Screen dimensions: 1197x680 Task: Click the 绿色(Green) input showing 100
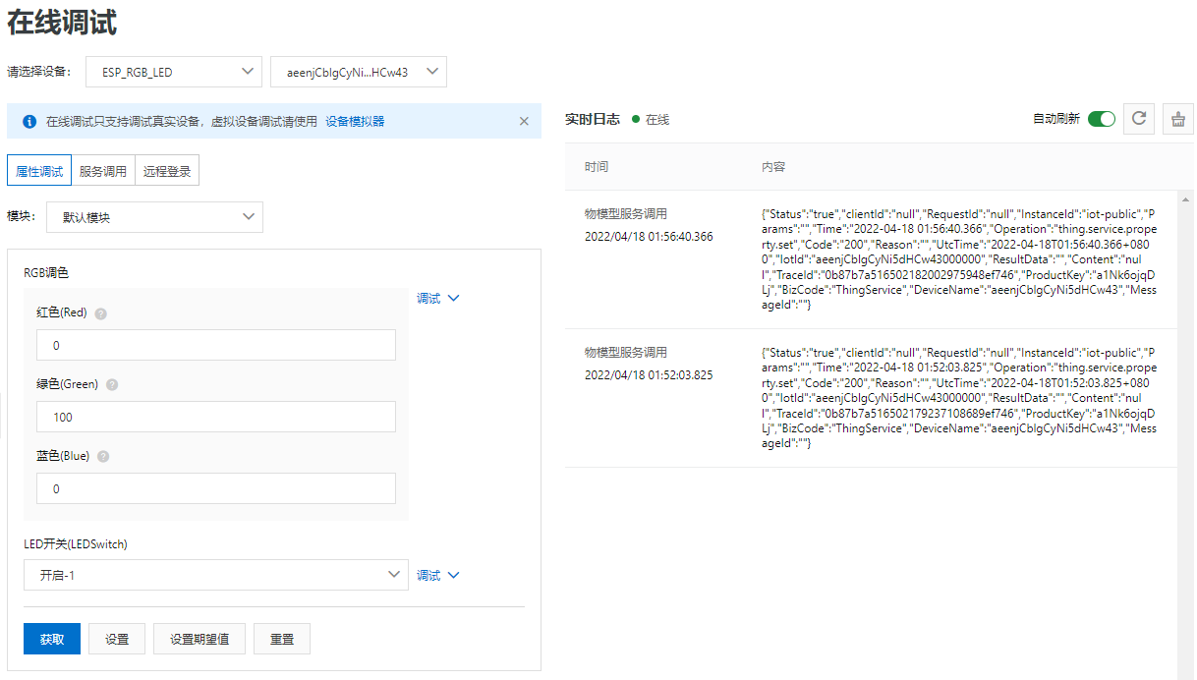[x=216, y=417]
